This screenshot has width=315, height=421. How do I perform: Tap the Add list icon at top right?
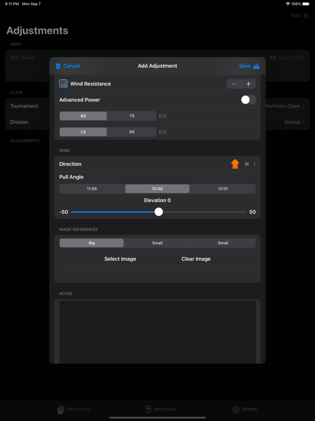point(306,15)
